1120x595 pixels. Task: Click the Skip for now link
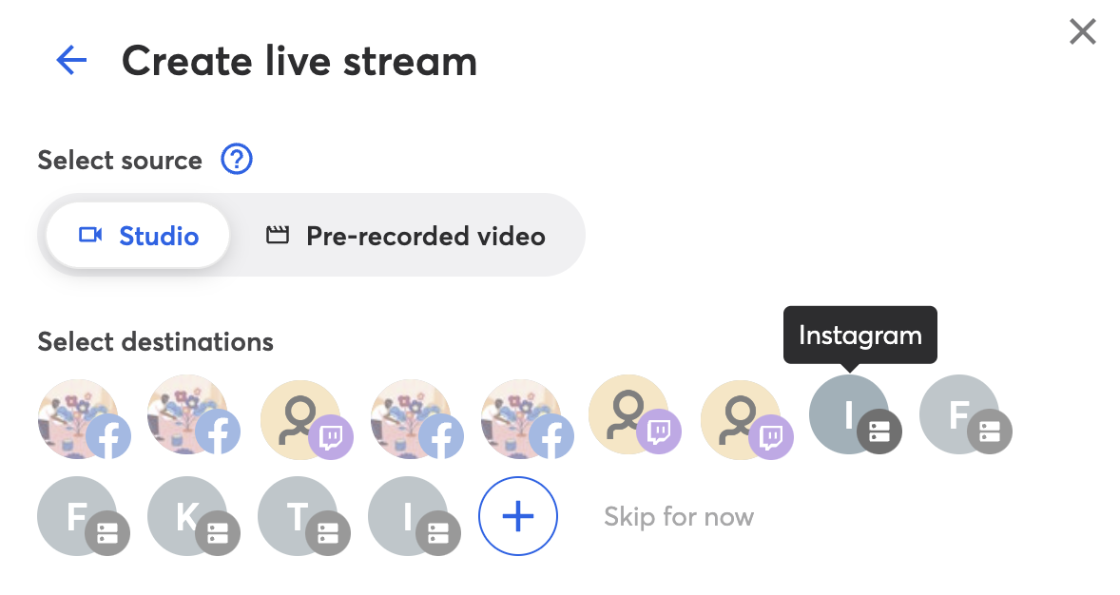(x=679, y=516)
